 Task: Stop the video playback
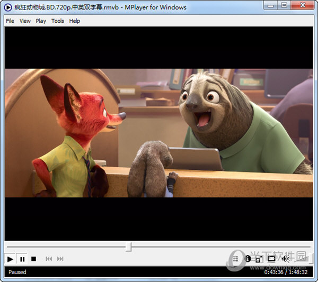tap(33, 259)
